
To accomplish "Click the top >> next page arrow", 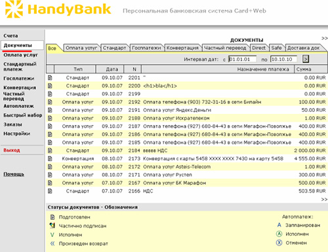I will click(325, 39).
